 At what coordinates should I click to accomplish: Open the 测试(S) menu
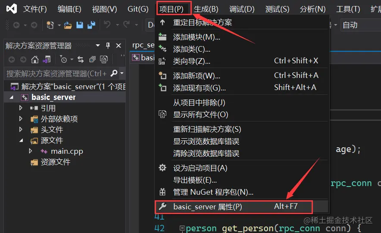(277, 9)
